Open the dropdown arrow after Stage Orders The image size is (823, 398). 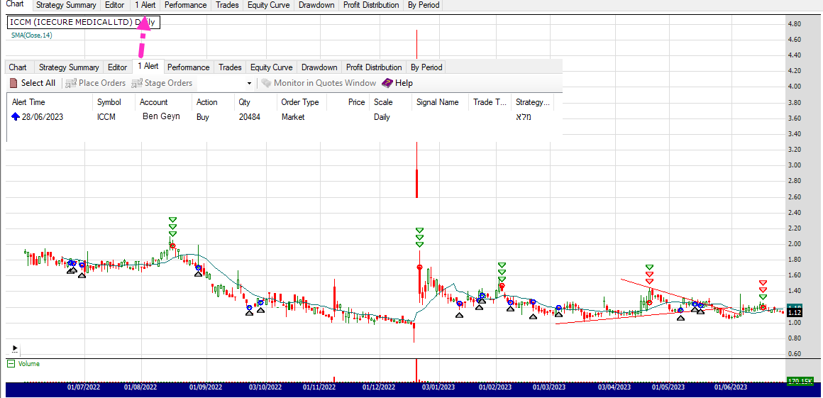pyautogui.click(x=249, y=84)
